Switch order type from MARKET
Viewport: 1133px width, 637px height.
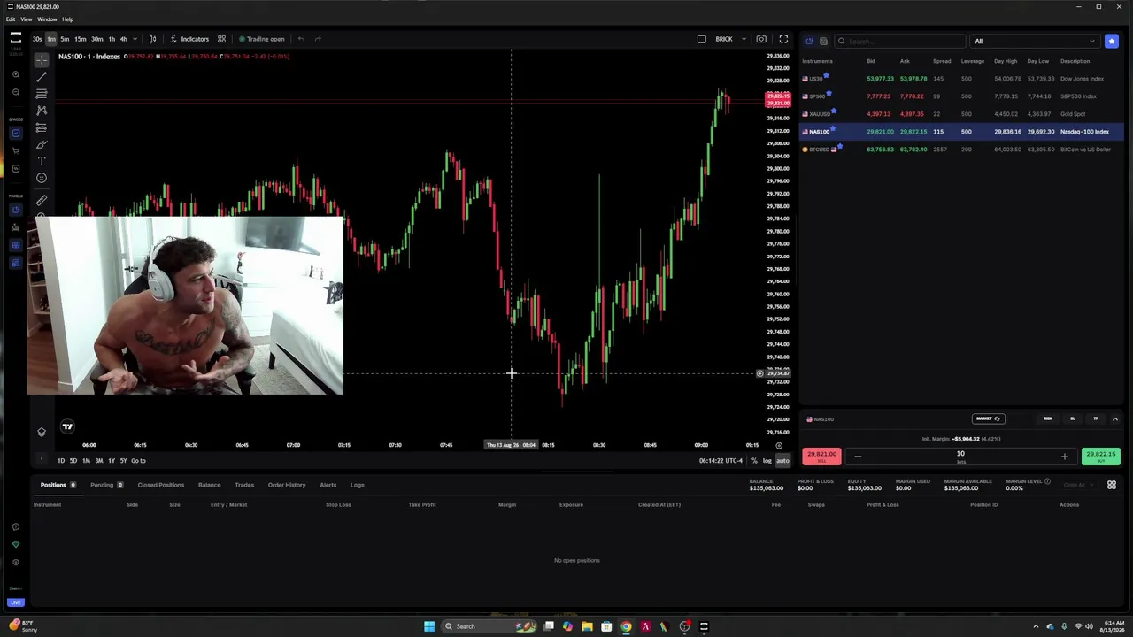click(988, 418)
